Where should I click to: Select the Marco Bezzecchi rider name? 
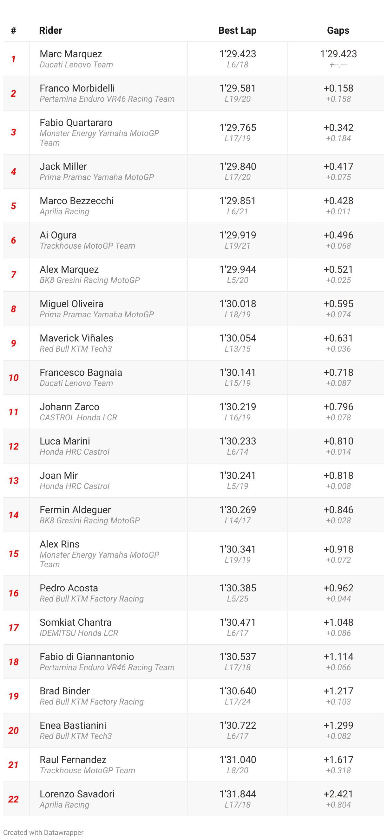tap(76, 201)
